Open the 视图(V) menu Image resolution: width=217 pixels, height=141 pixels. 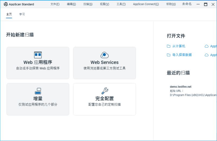(104, 4)
